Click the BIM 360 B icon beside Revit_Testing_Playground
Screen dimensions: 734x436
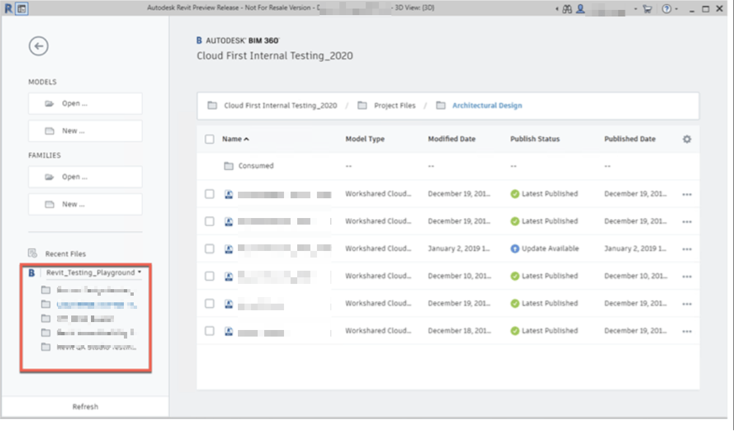pos(32,273)
